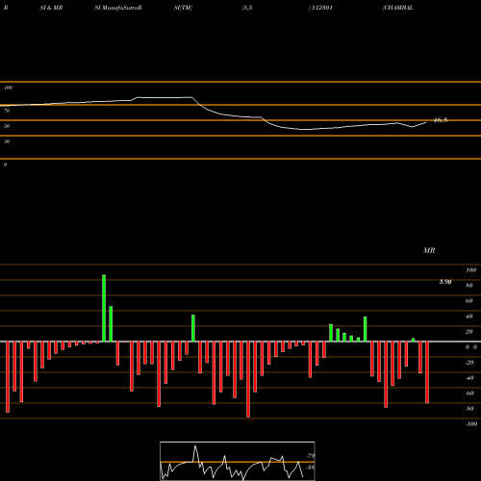Select the 'SI & MR' header text
This screenshot has width=481, height=481.
(51, 8)
